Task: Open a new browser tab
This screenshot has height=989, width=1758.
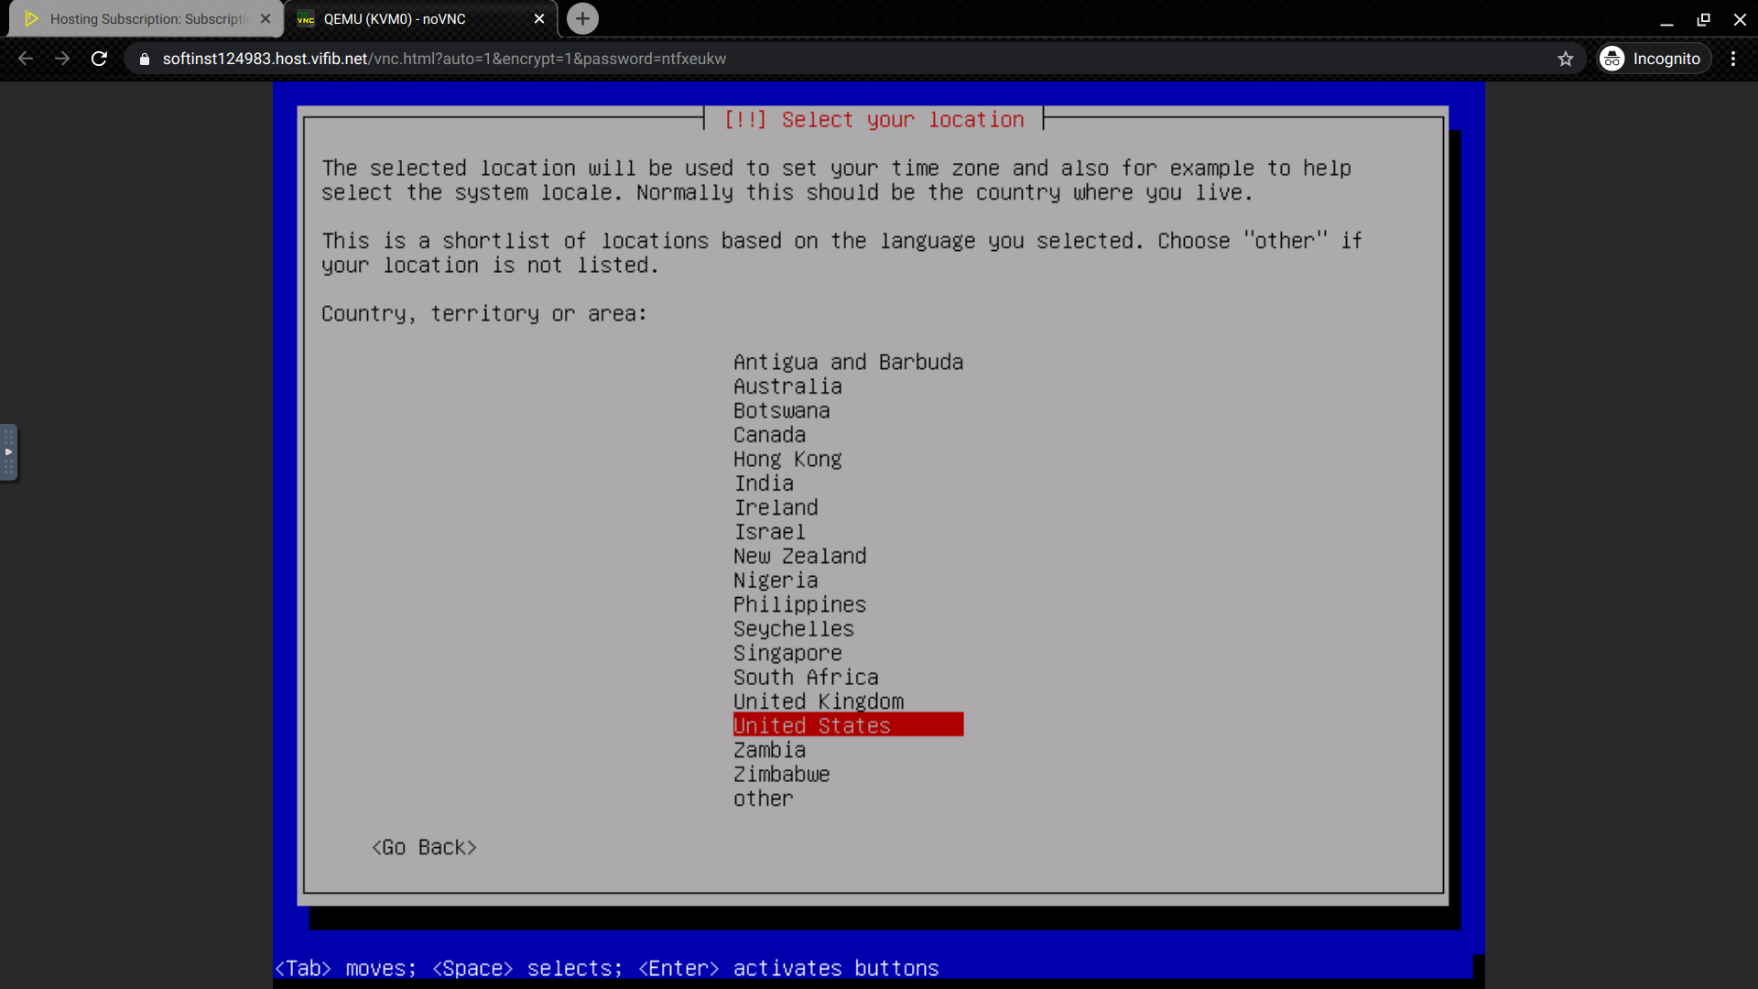Action: coord(582,18)
